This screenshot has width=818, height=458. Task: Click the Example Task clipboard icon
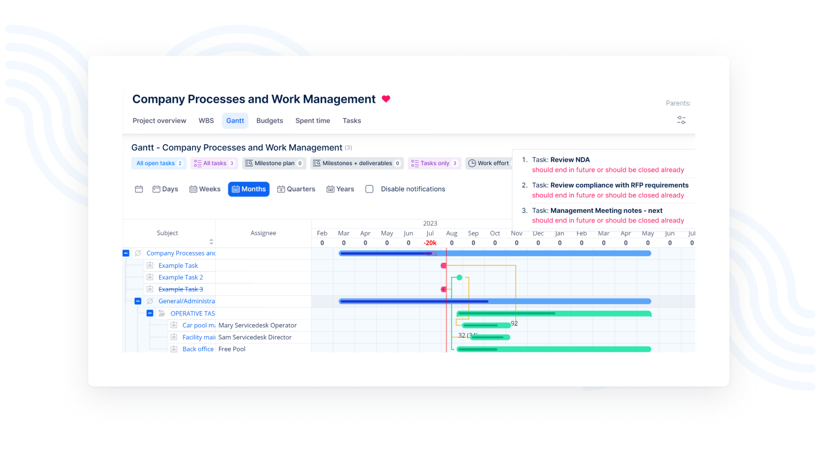tap(150, 265)
